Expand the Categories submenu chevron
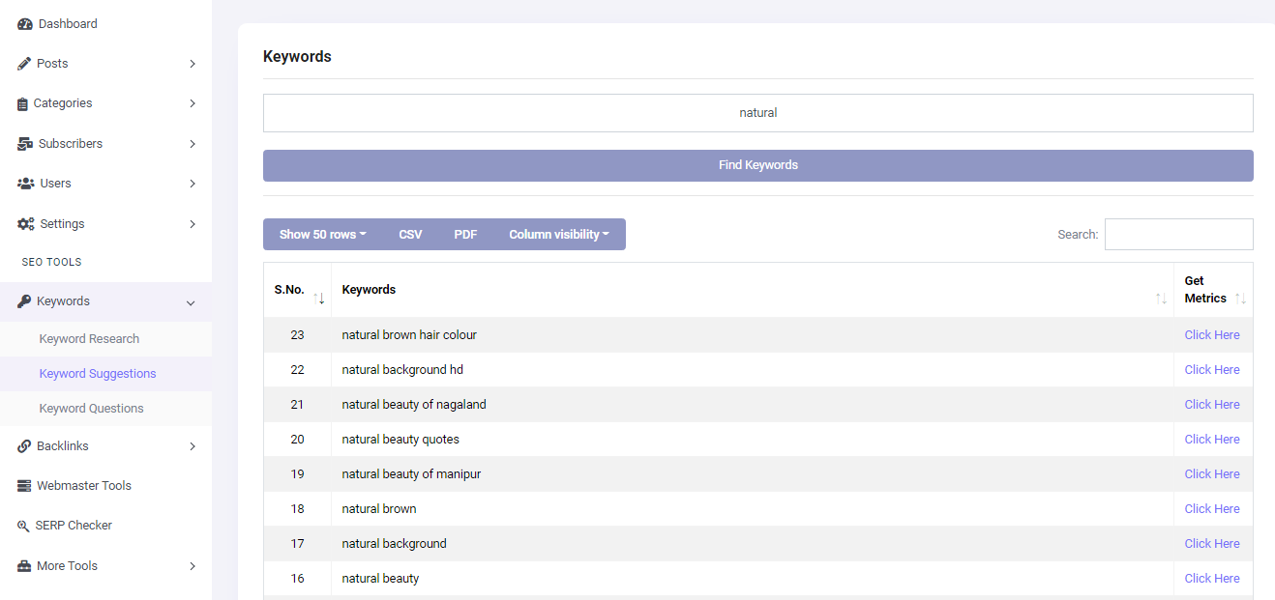This screenshot has height=600, width=1275. pos(193,103)
